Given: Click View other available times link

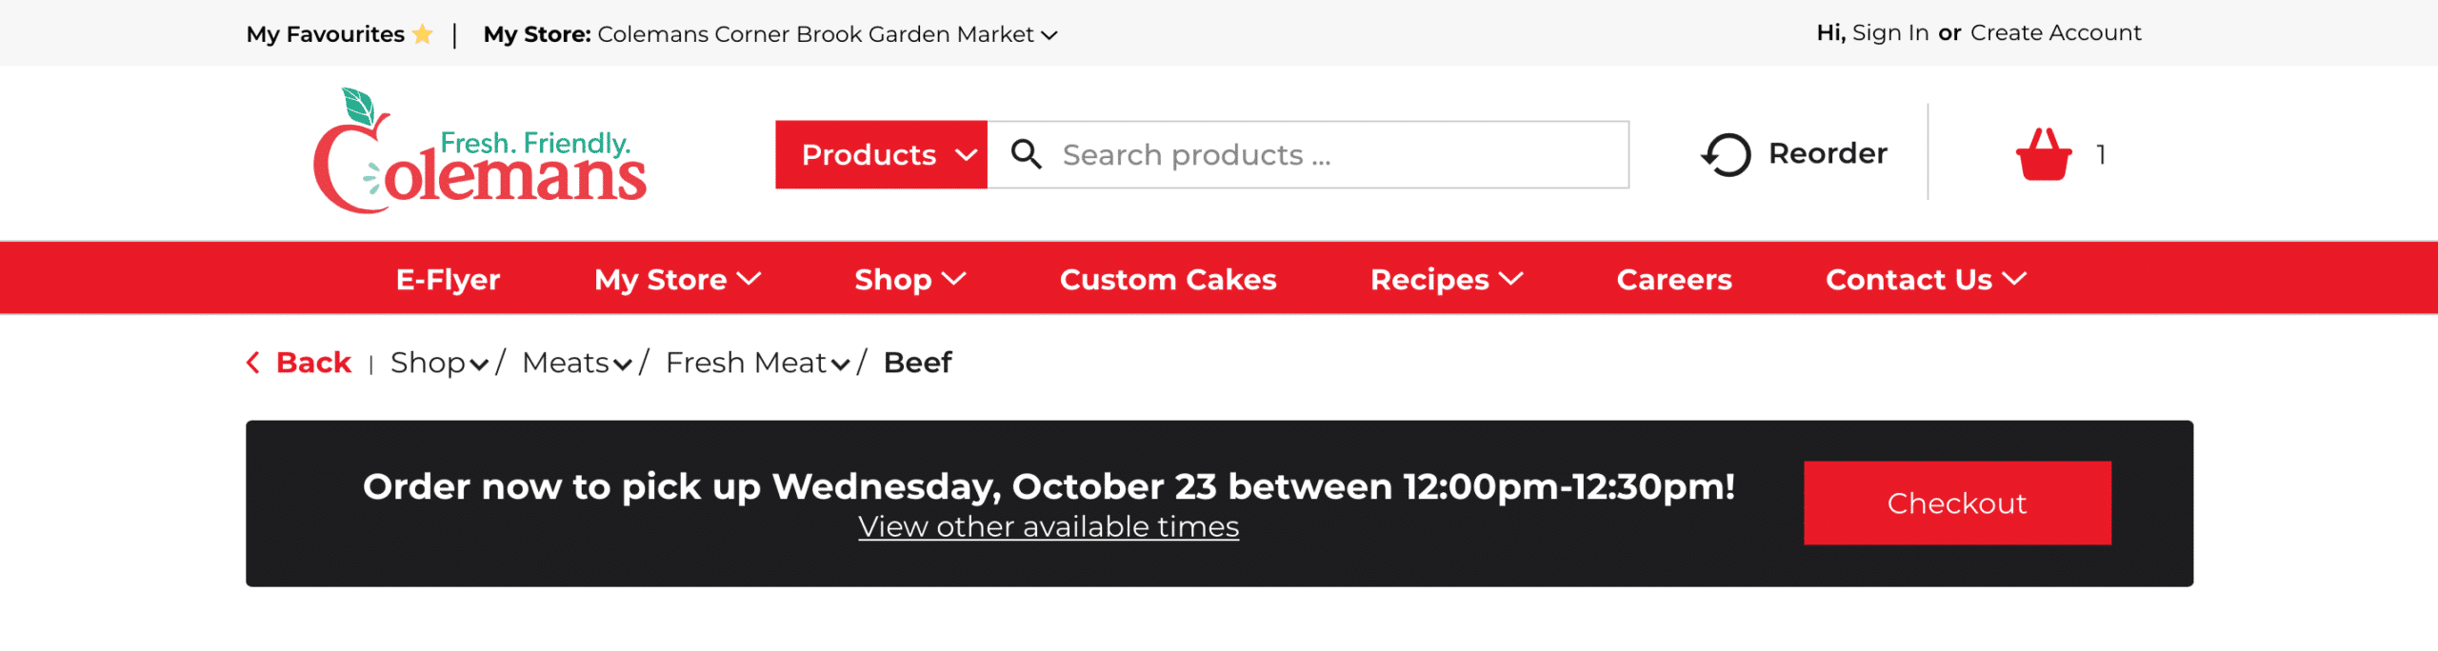Looking at the screenshot, I should point(1048,526).
